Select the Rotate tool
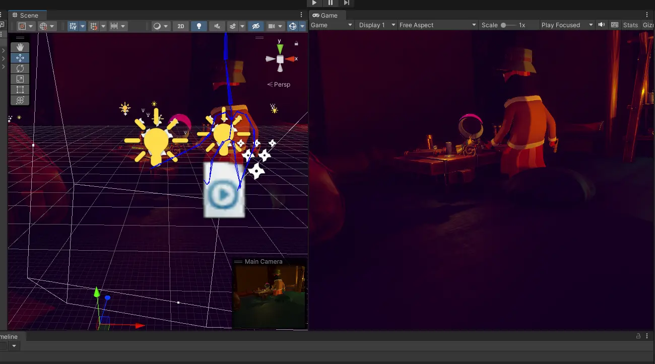The image size is (655, 364). (x=20, y=68)
